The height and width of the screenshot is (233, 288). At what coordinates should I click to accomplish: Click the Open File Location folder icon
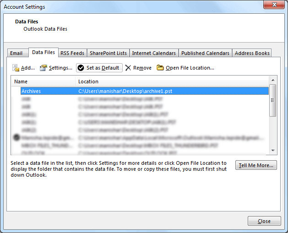(x=160, y=68)
